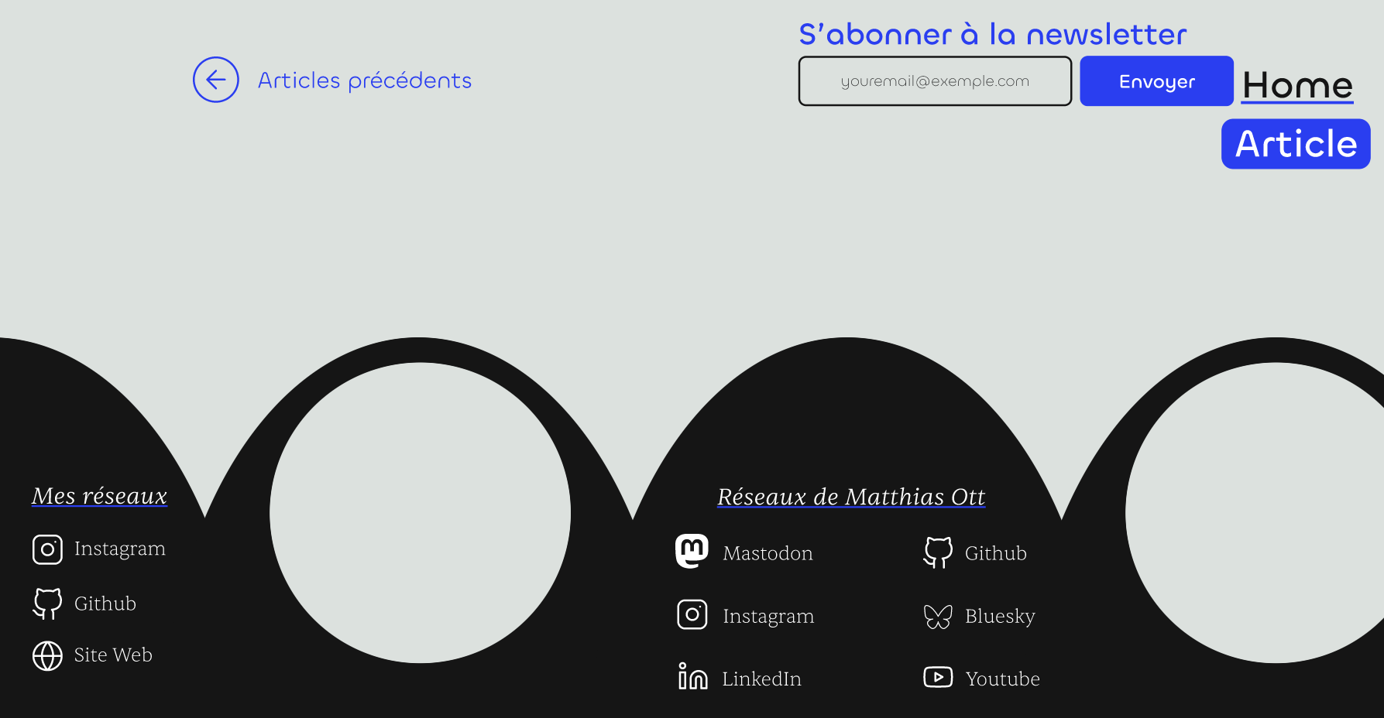This screenshot has height=718, width=1384.
Task: Open the Mes réseaux heading link
Action: (x=98, y=496)
